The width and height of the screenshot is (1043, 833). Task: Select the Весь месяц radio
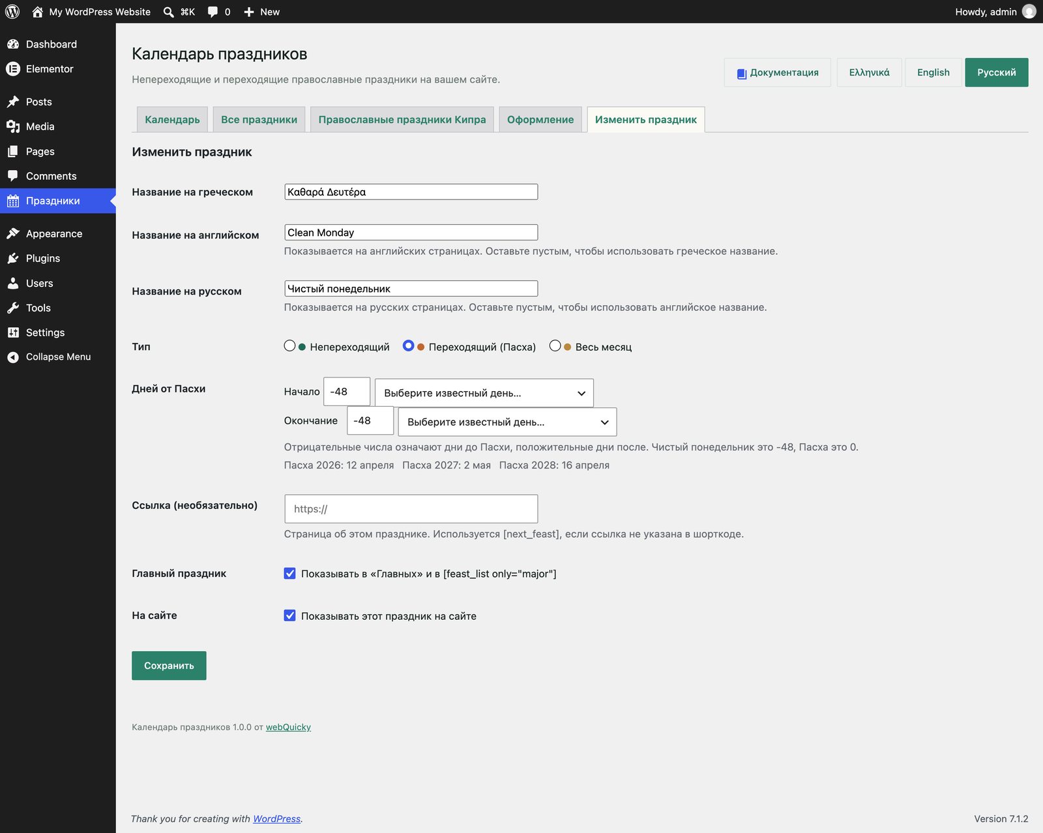pyautogui.click(x=555, y=346)
